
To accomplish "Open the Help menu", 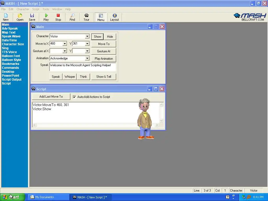I will 68,9.
